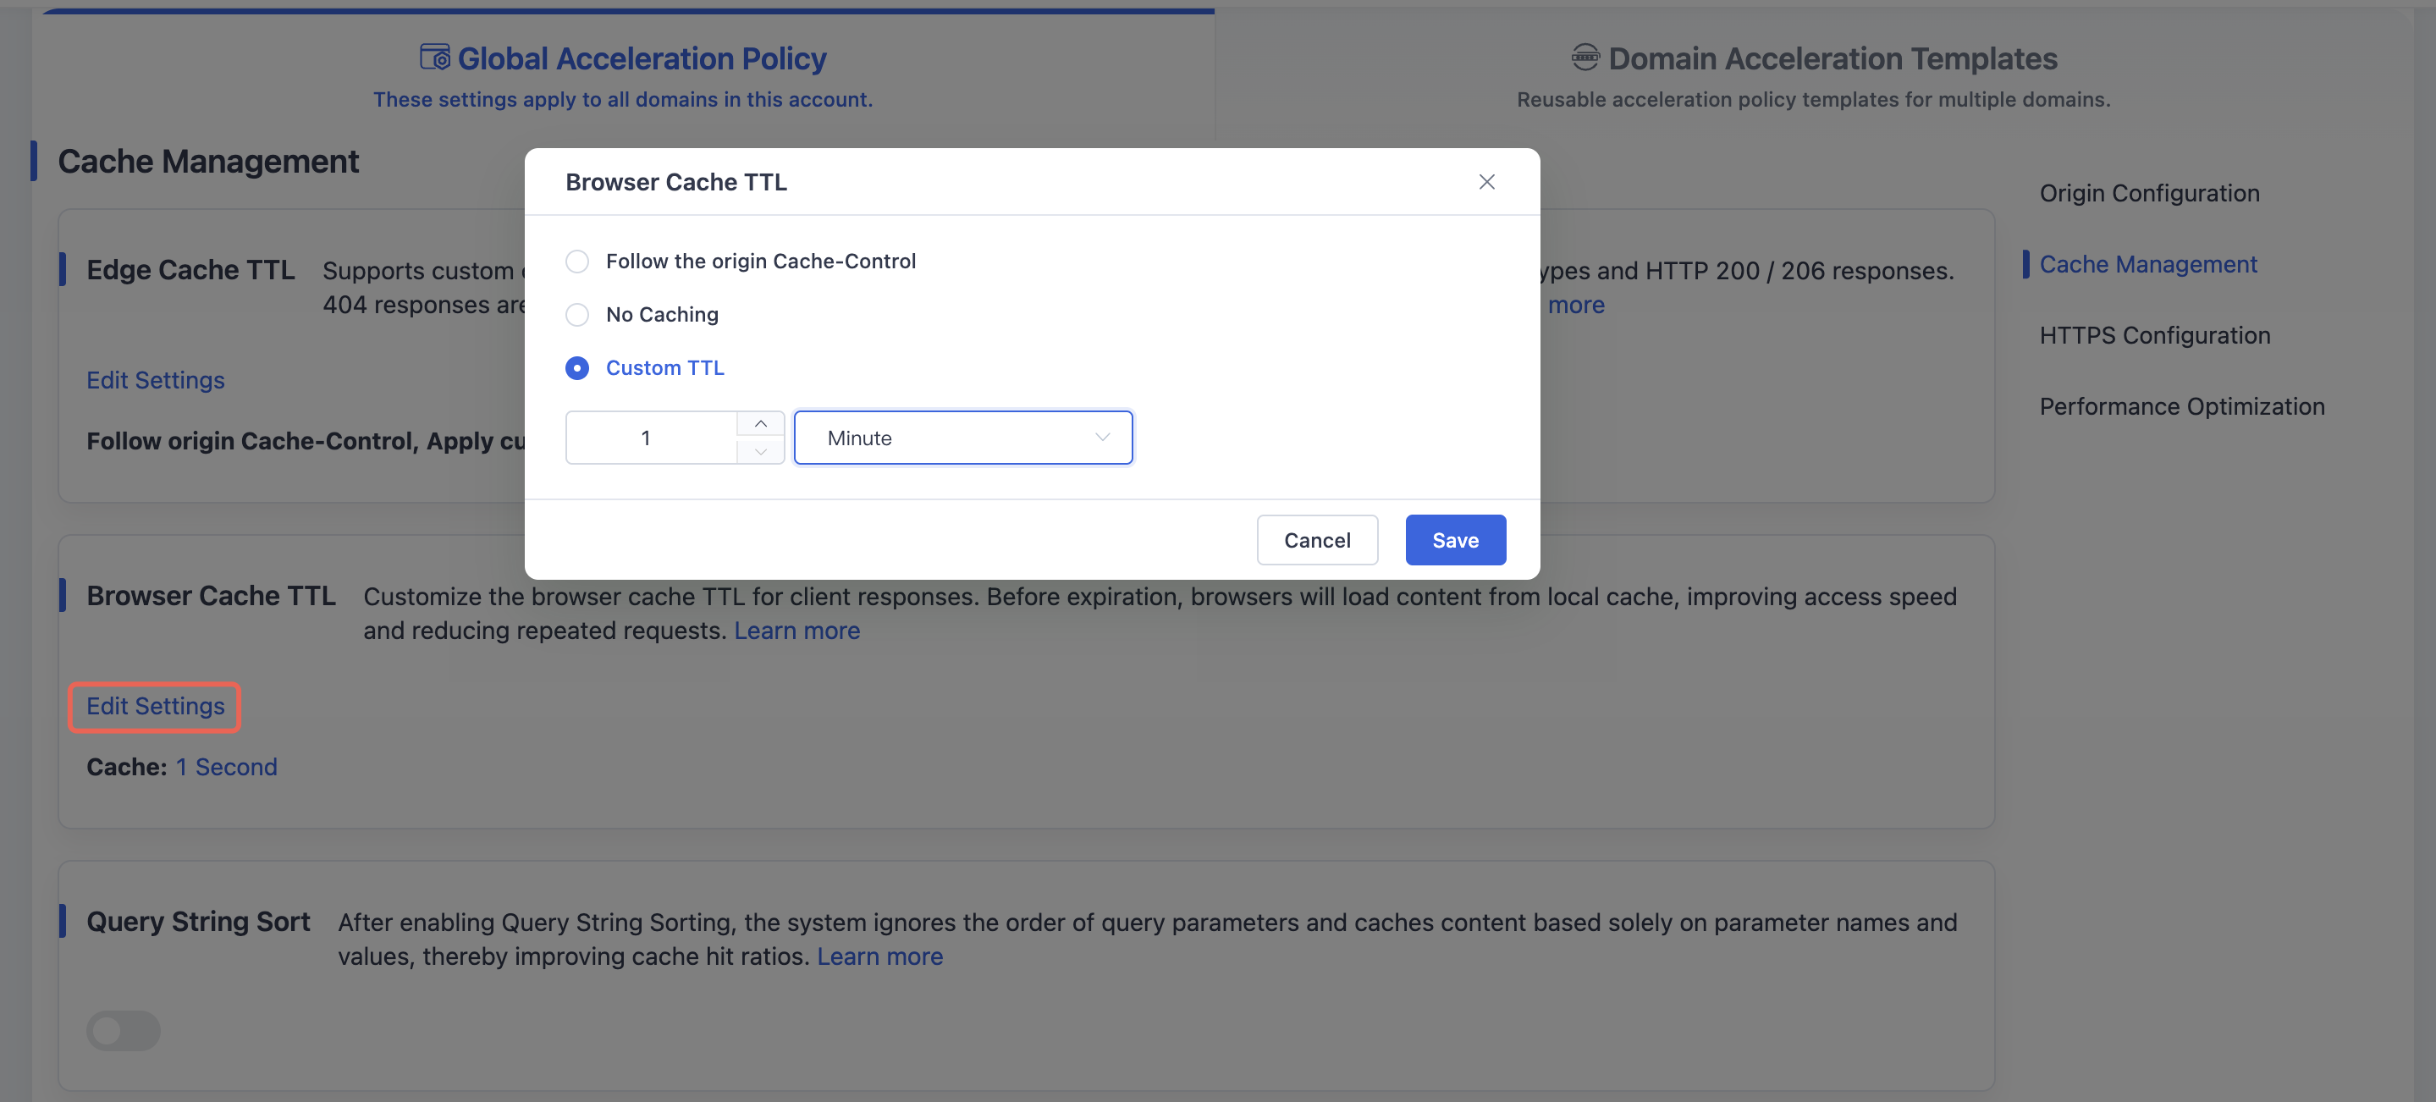The height and width of the screenshot is (1102, 2436).
Task: Open Learn more link for Browser Cache TTL
Action: click(796, 631)
